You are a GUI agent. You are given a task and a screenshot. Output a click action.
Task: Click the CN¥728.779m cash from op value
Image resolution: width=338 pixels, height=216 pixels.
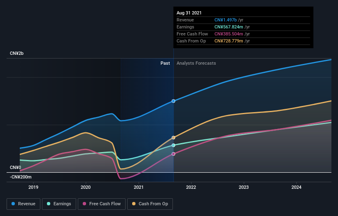229,41
